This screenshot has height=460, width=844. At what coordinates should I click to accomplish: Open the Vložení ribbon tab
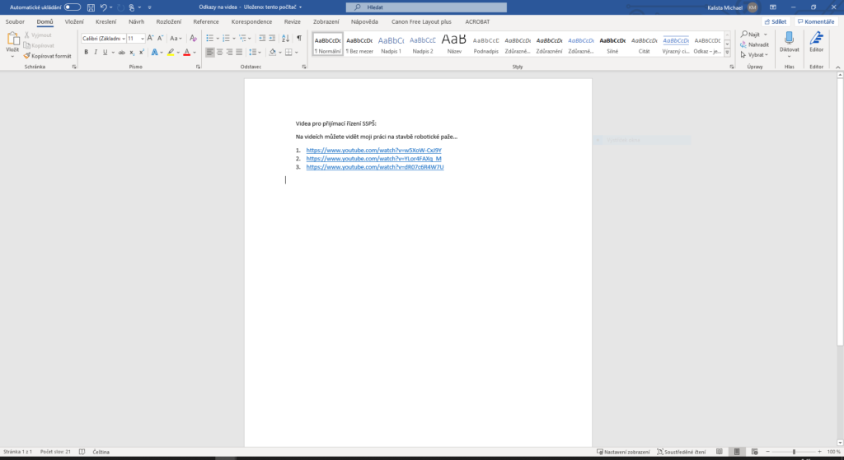(x=73, y=21)
